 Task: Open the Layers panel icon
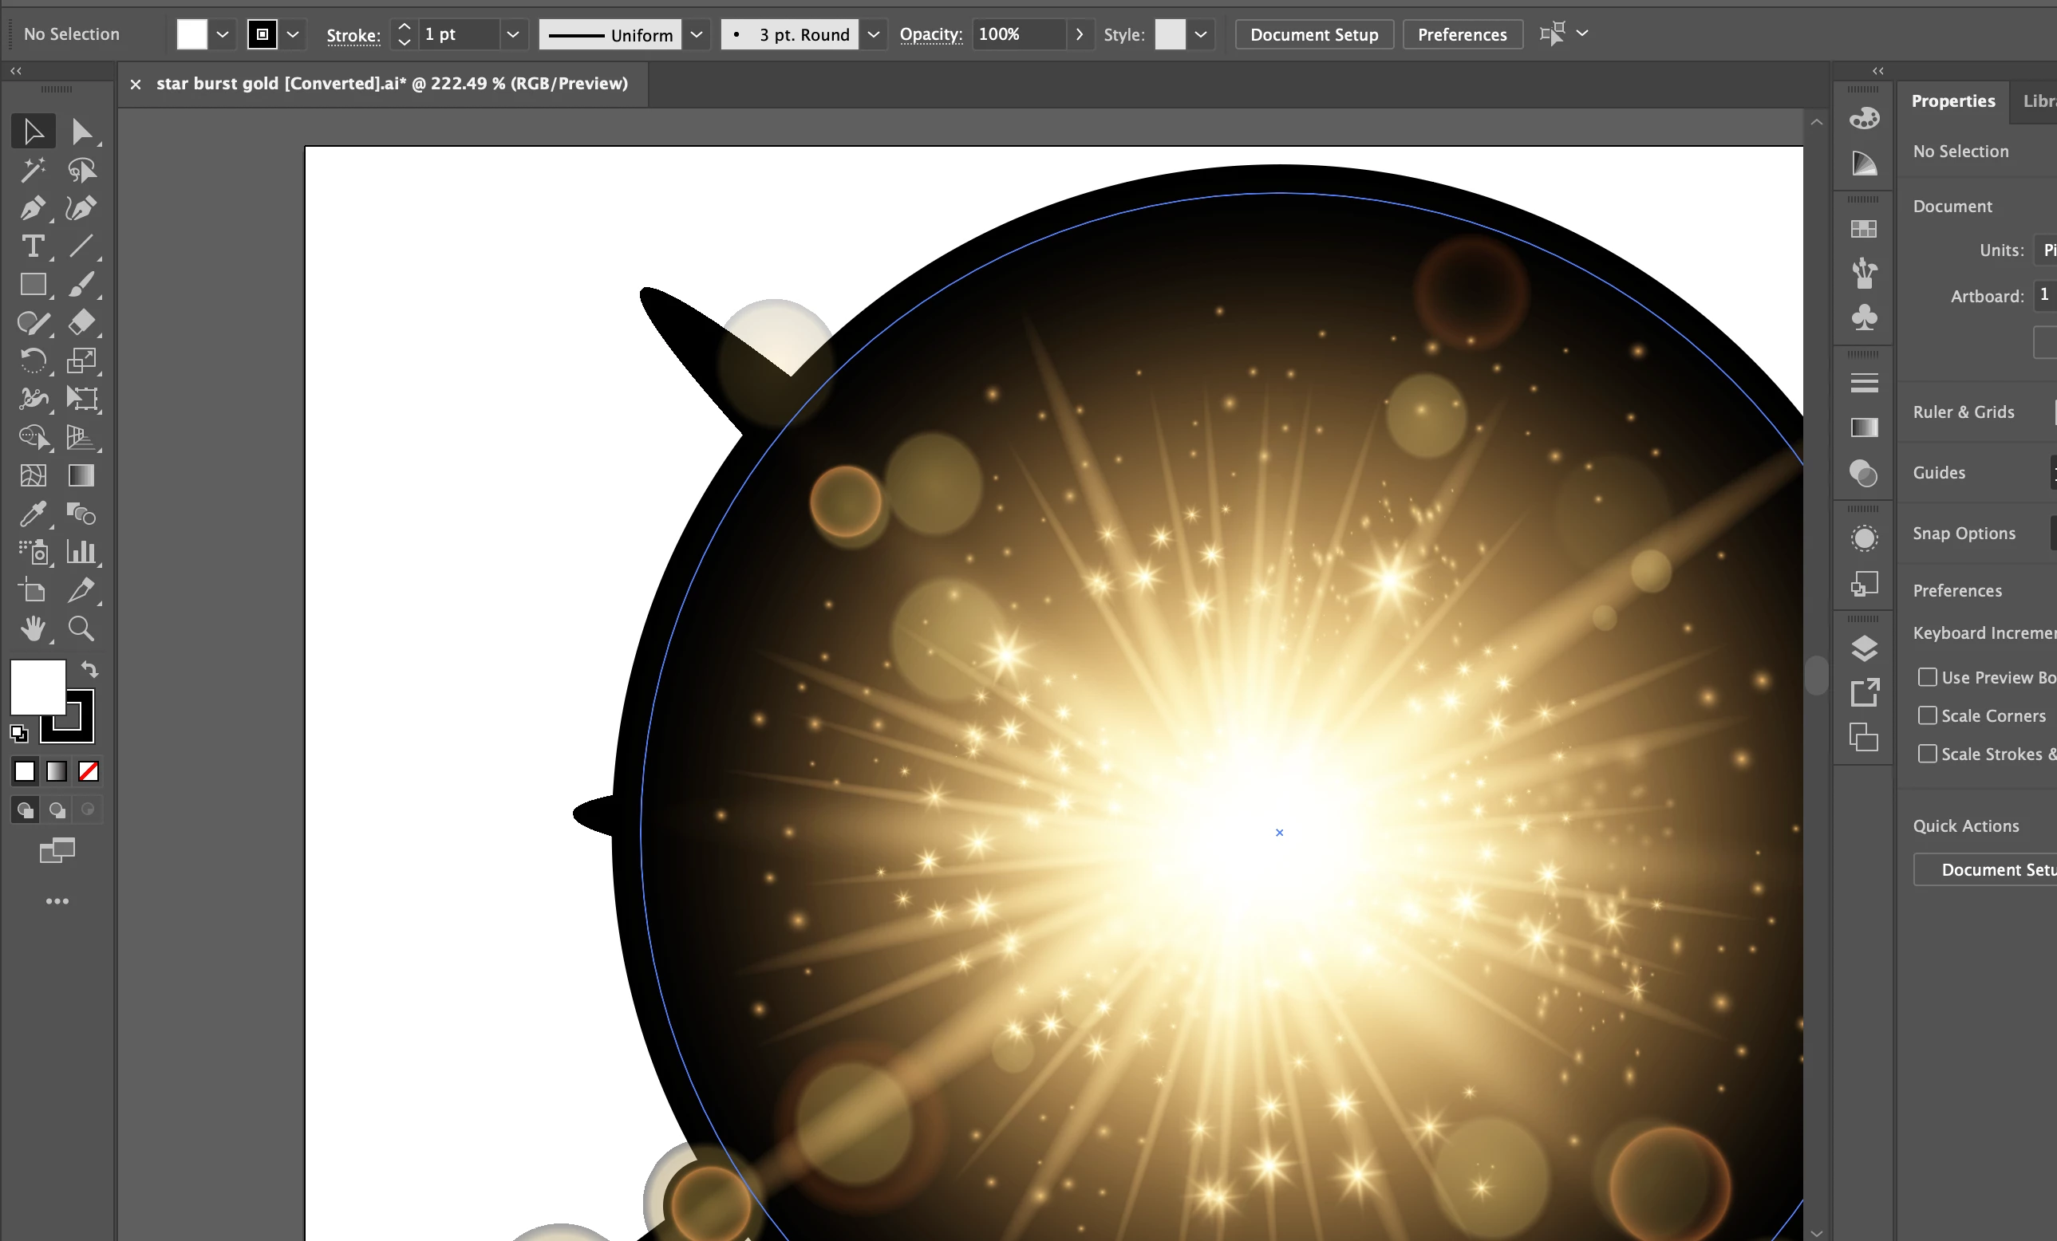click(x=1863, y=648)
